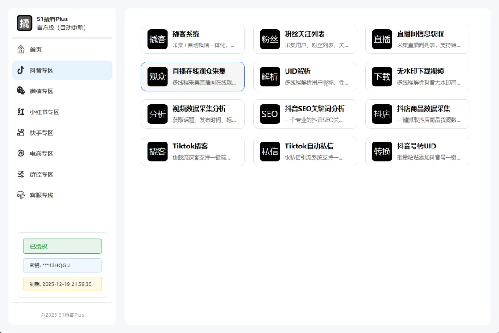Screen dimensions: 499x333
Task: Click the 已授权 authorization badge
Action: point(62,246)
